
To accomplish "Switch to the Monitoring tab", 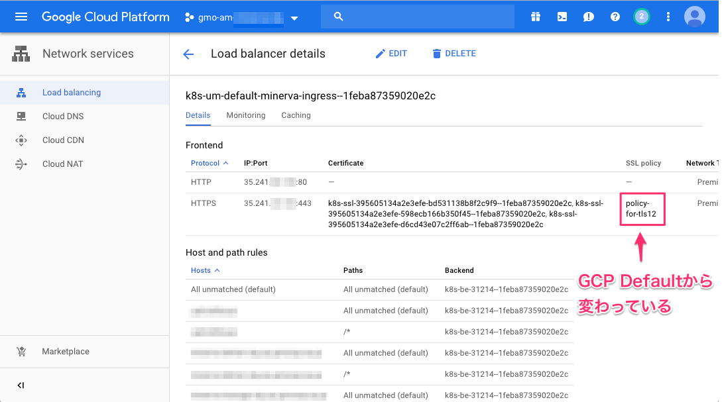I will point(245,115).
